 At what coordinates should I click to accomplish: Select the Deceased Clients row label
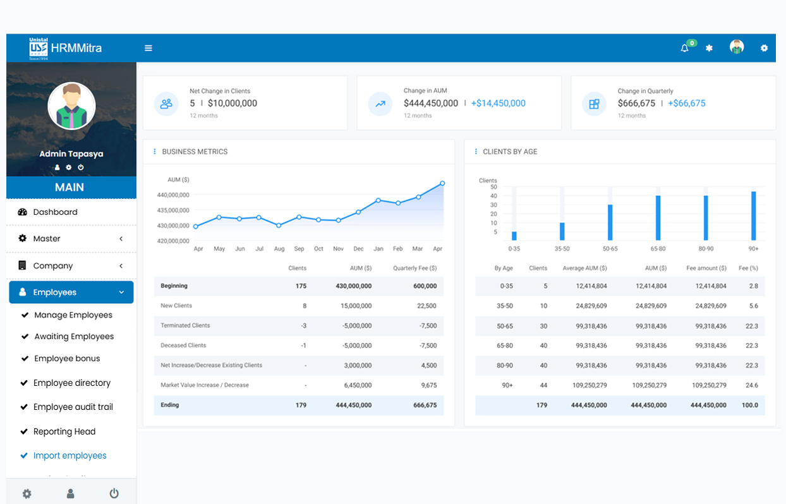183,345
